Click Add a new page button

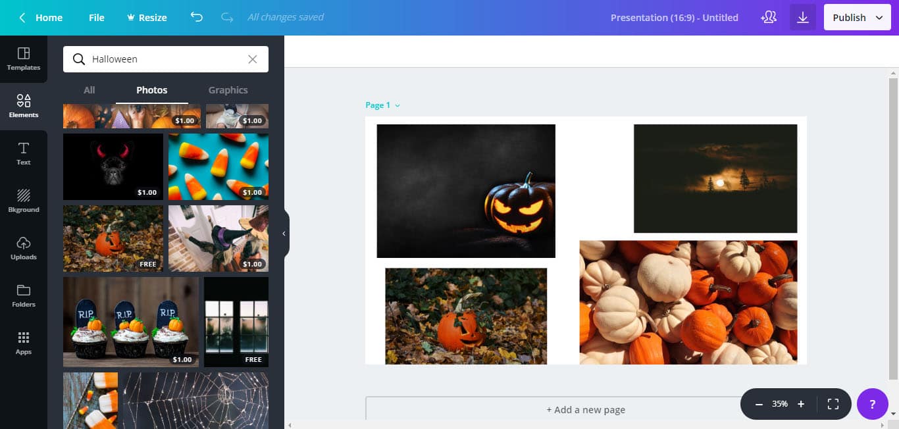pyautogui.click(x=585, y=409)
